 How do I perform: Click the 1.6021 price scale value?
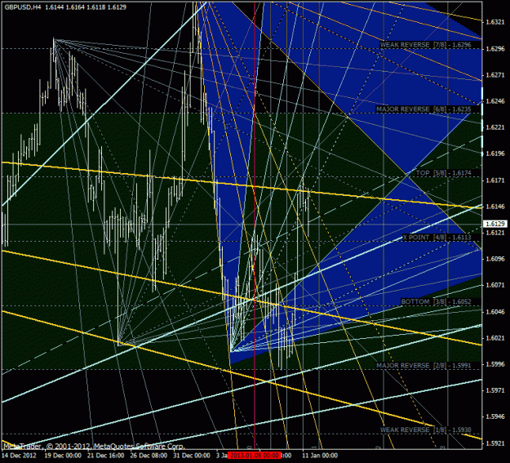(494, 338)
